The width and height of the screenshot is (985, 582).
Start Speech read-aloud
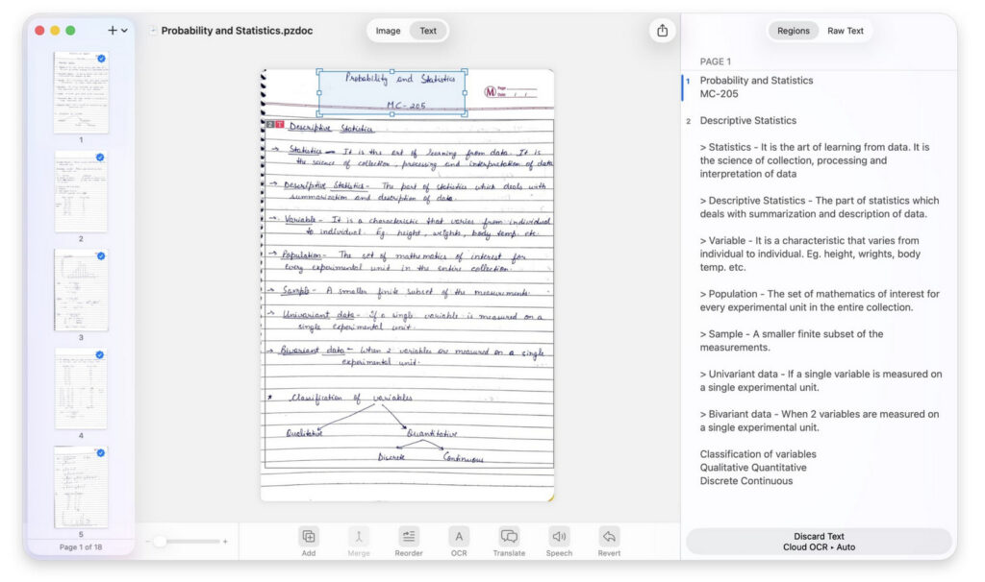click(559, 537)
